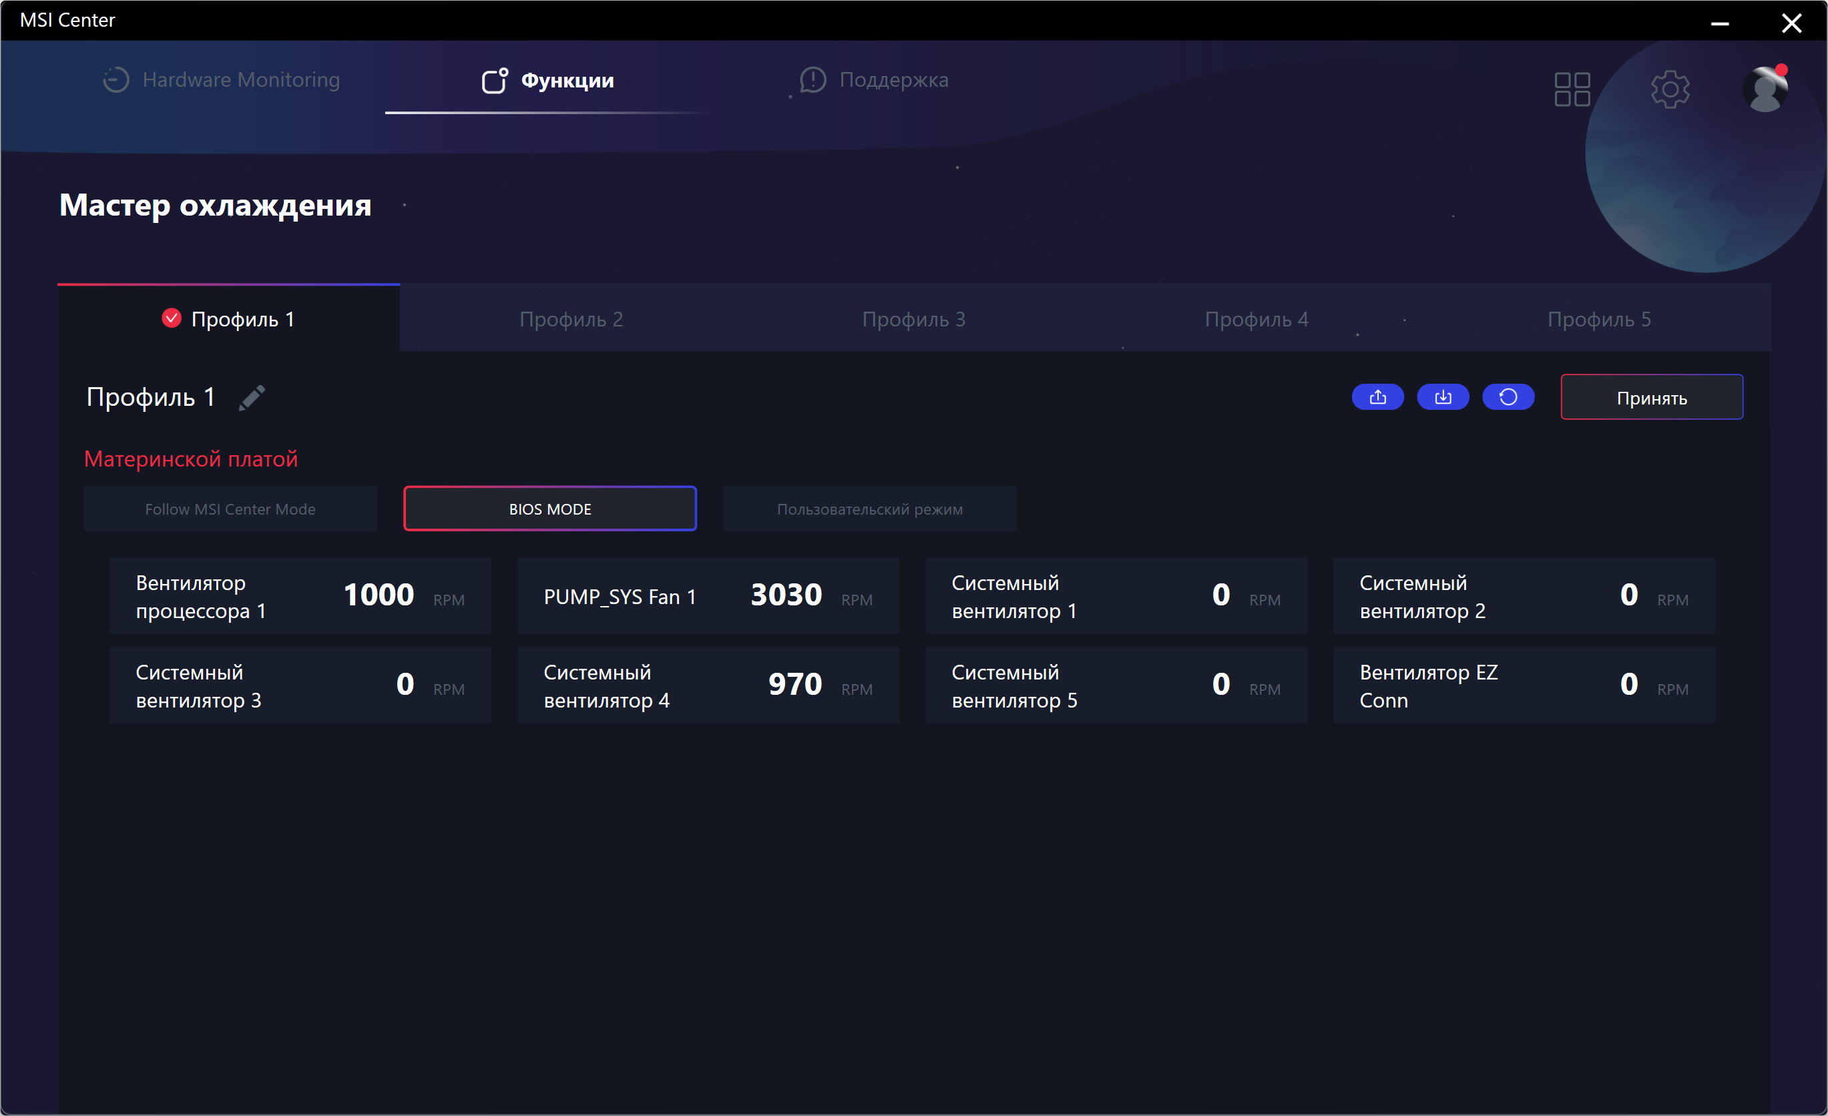Switch to Пользовательский режим mode

(869, 509)
